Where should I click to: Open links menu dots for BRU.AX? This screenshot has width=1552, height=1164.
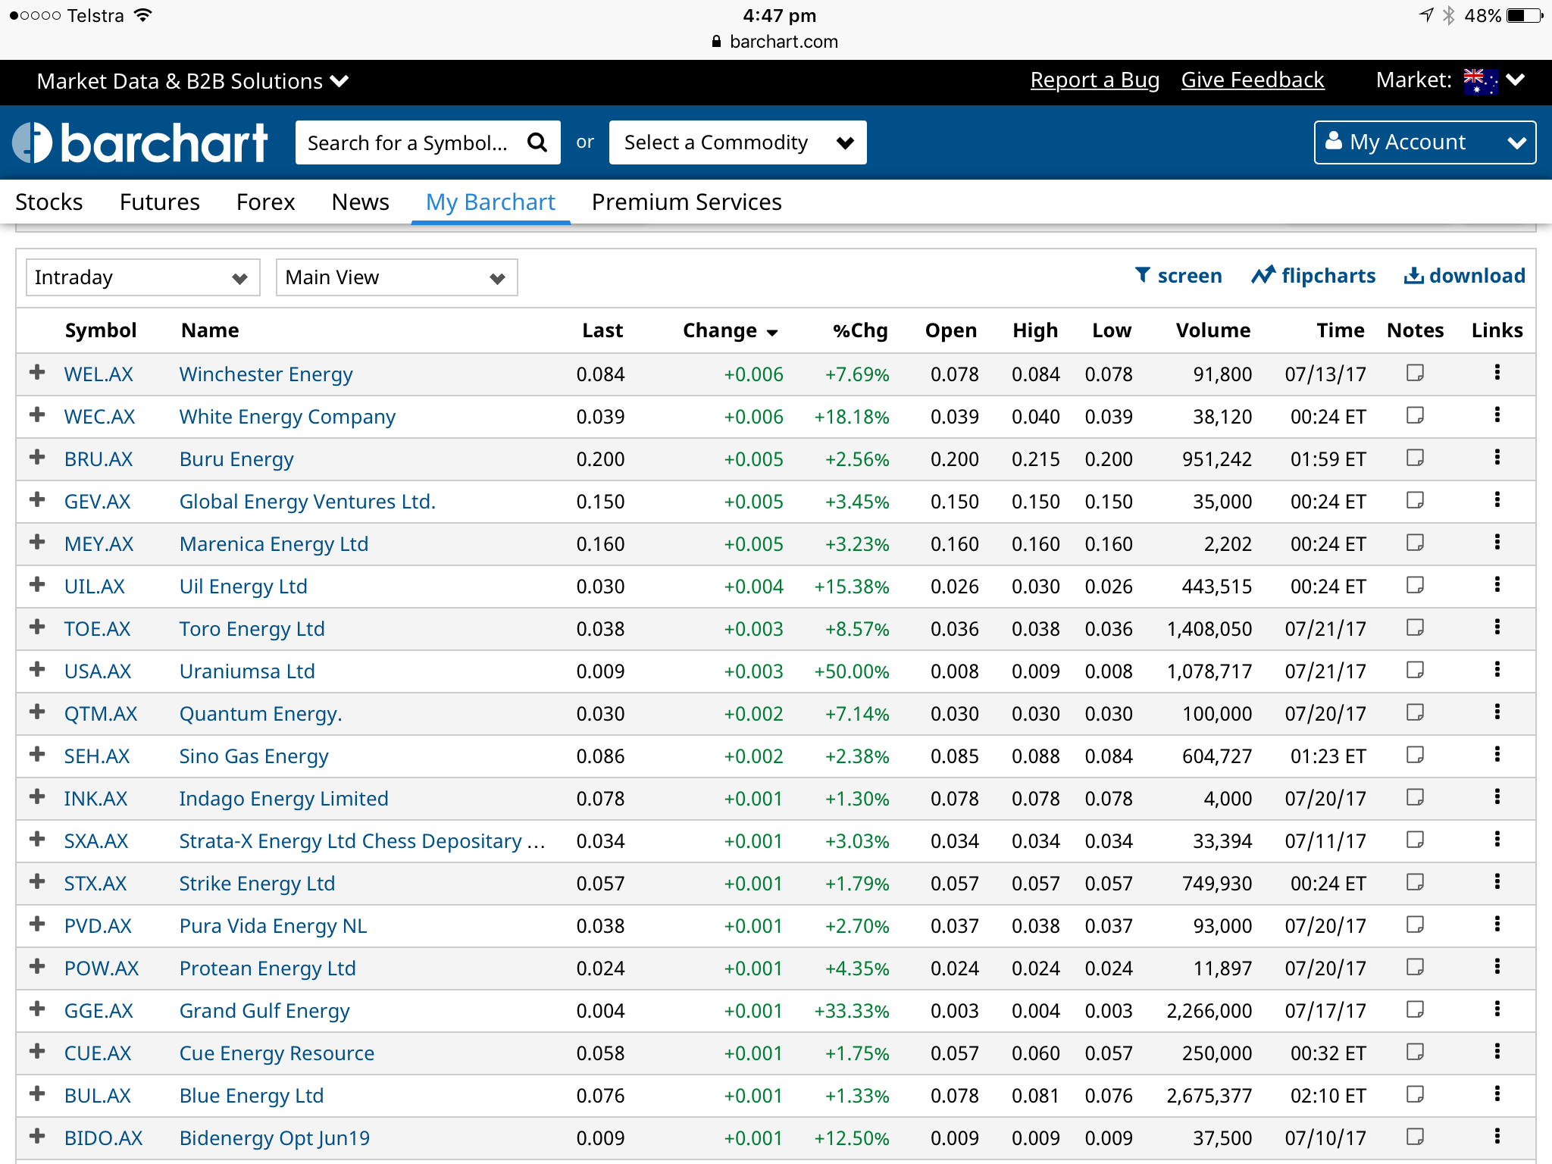[x=1497, y=457]
